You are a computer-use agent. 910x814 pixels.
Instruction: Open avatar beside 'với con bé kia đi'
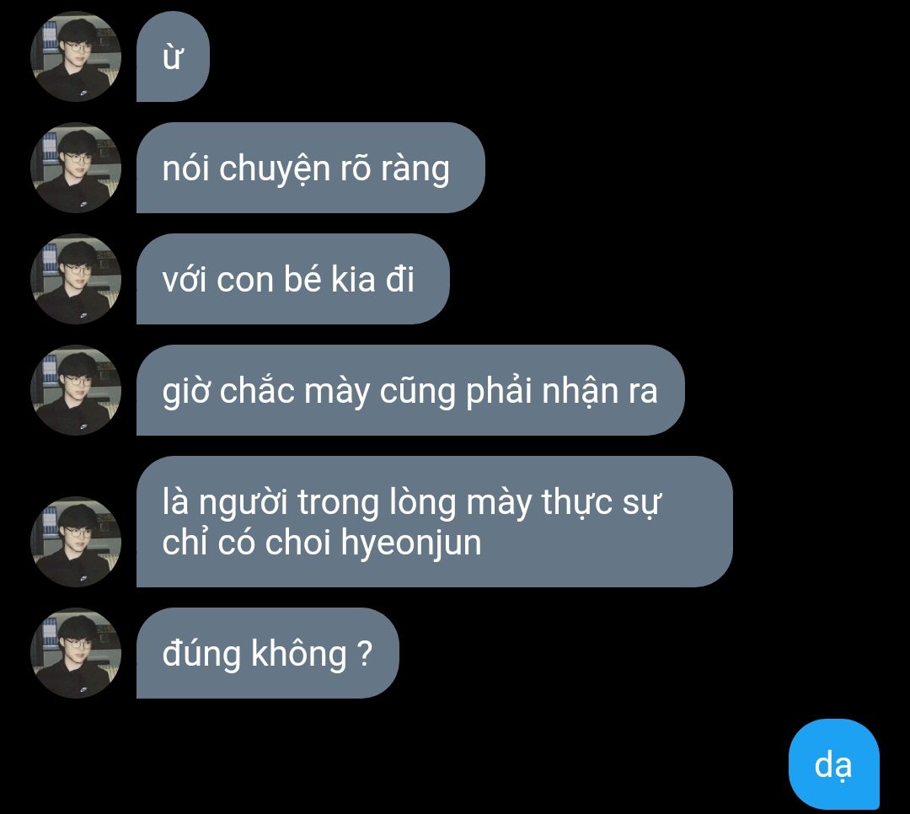click(x=76, y=279)
